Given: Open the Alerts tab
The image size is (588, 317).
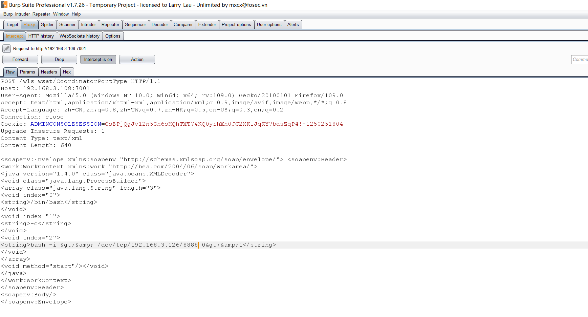Looking at the screenshot, I should 293,25.
